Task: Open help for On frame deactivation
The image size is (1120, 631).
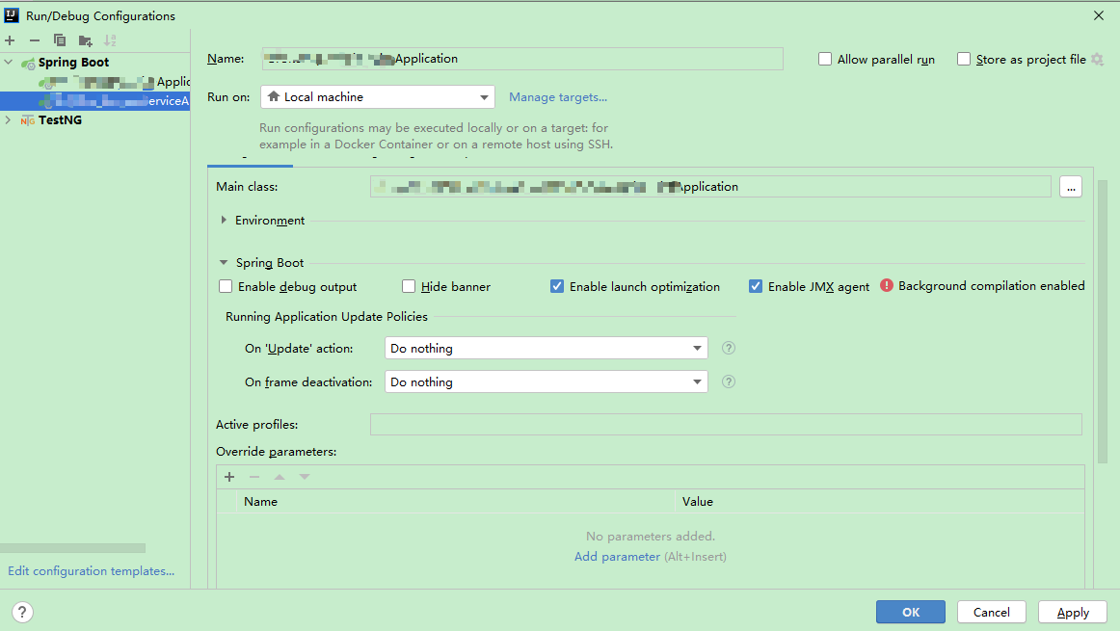Action: pyautogui.click(x=729, y=381)
